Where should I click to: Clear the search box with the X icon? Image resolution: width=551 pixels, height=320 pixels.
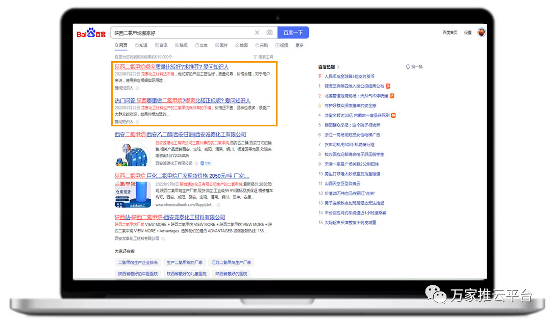coord(257,33)
